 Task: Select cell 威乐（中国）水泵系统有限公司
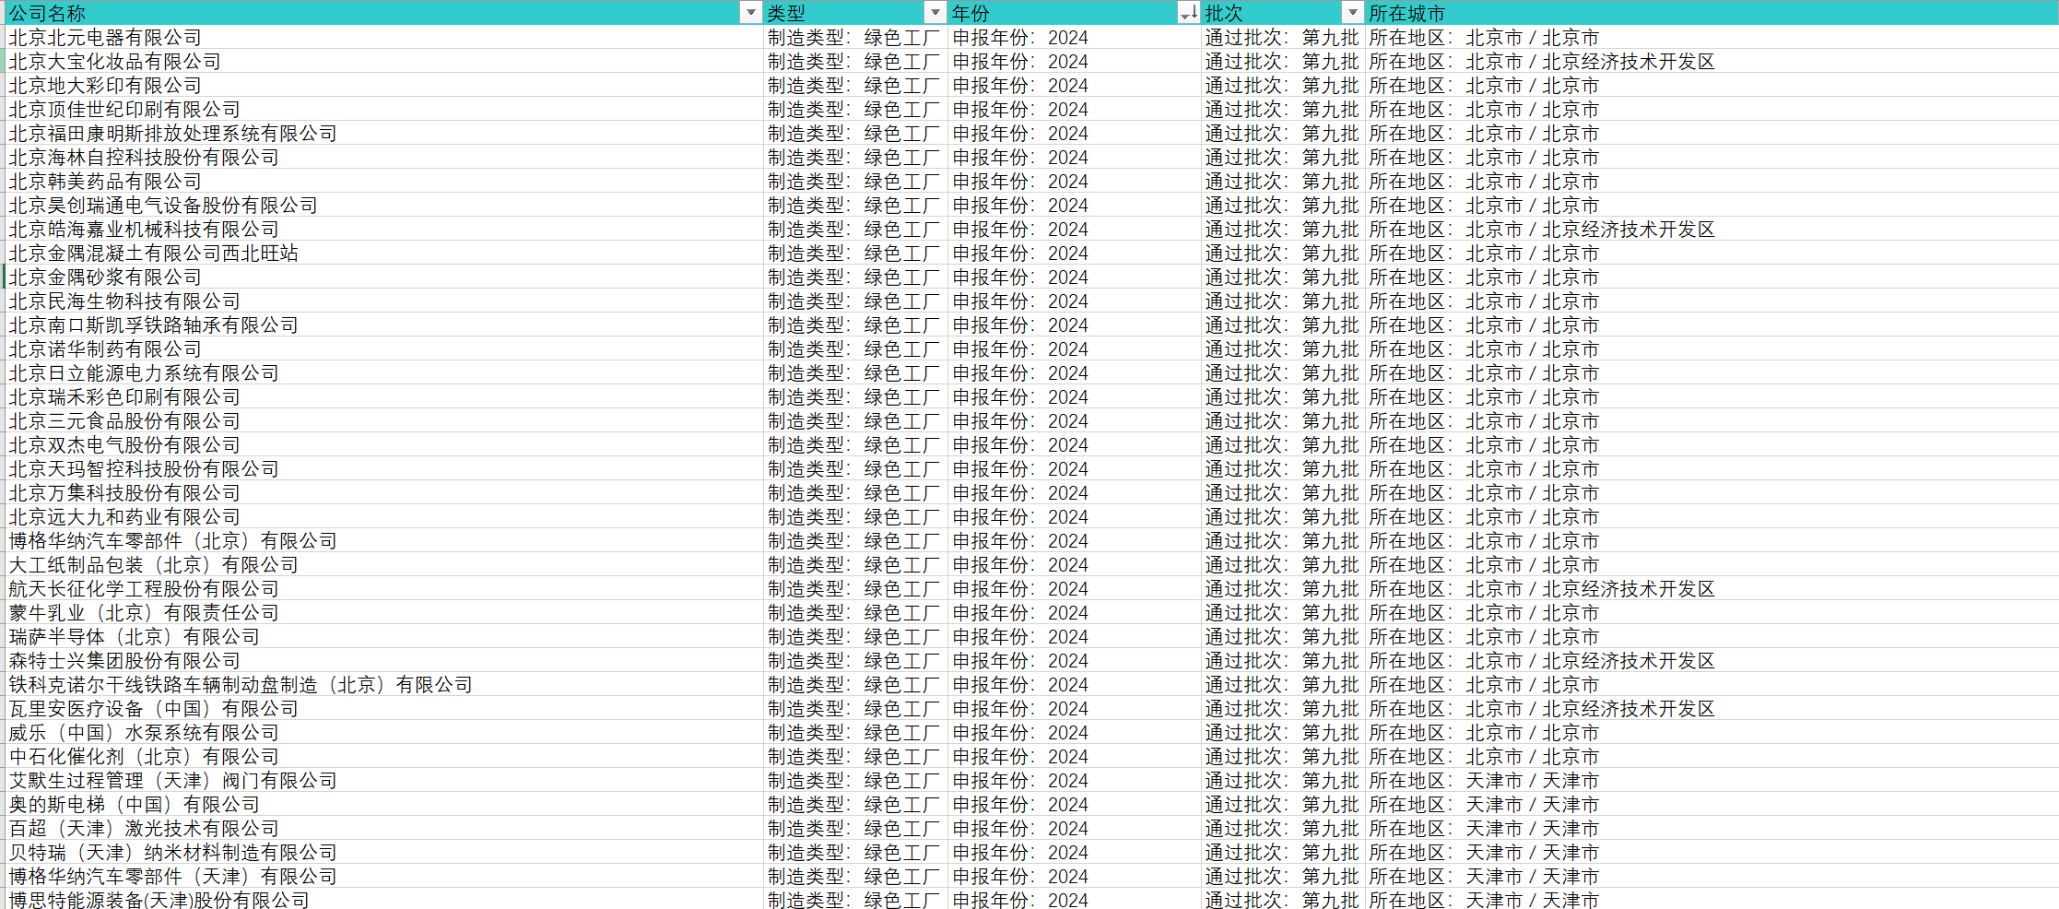[384, 733]
